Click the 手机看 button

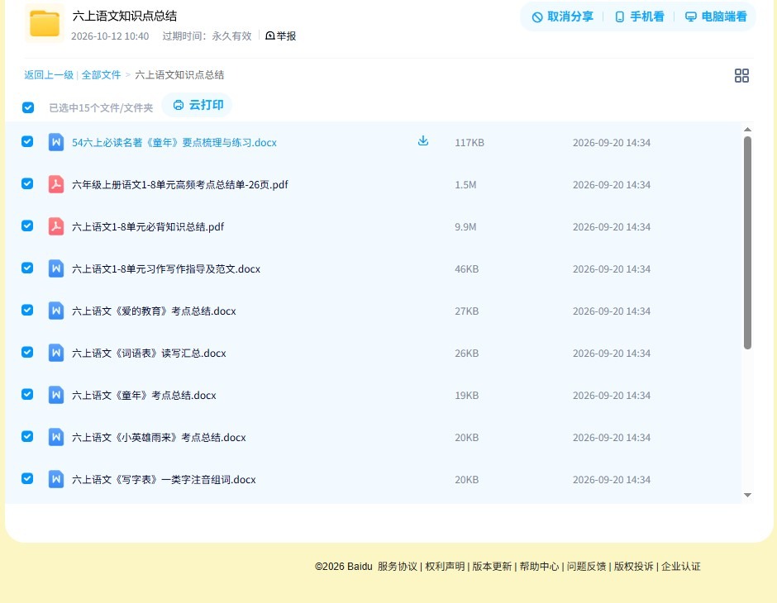coord(639,17)
